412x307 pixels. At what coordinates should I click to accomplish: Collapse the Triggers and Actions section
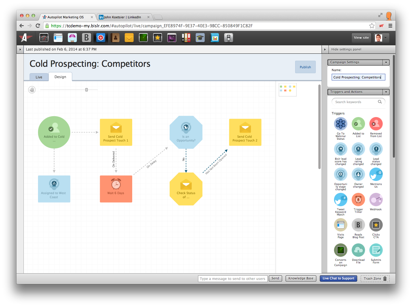[x=386, y=92]
